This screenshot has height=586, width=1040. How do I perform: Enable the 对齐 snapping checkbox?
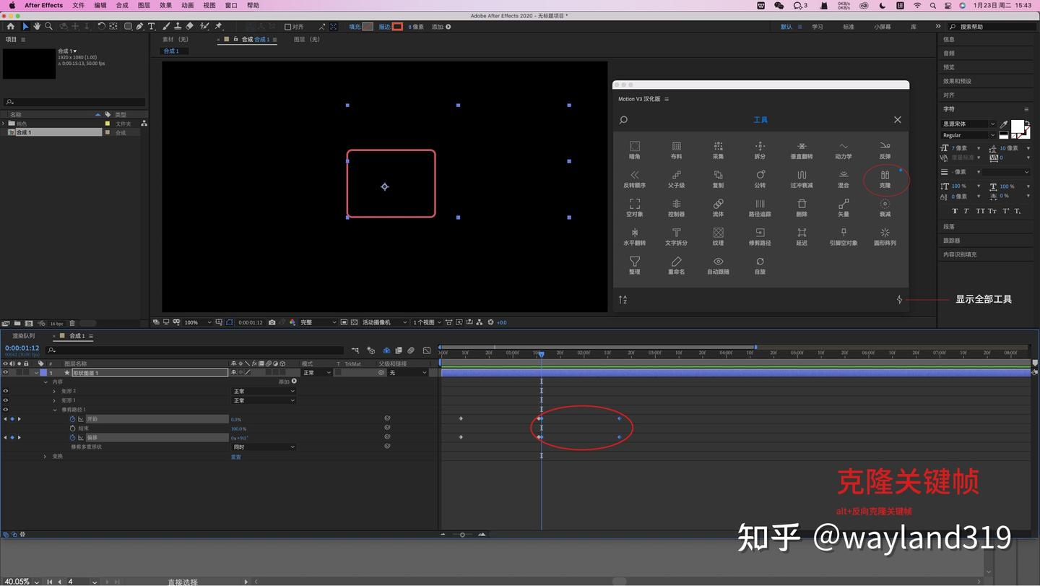tap(287, 27)
